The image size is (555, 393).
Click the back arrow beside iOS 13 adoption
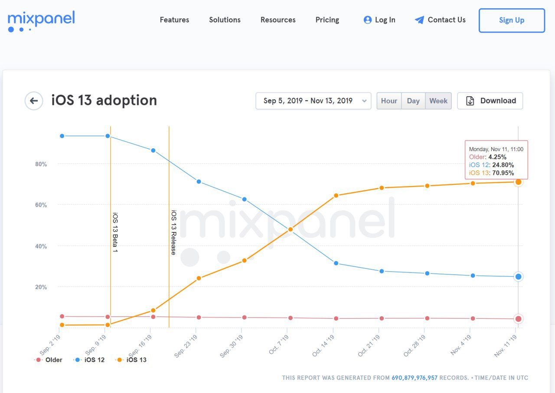[x=34, y=101]
